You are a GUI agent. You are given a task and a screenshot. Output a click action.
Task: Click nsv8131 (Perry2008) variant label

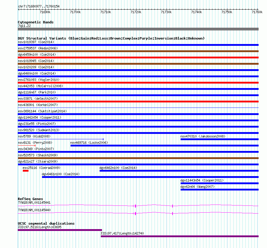coord(35,143)
